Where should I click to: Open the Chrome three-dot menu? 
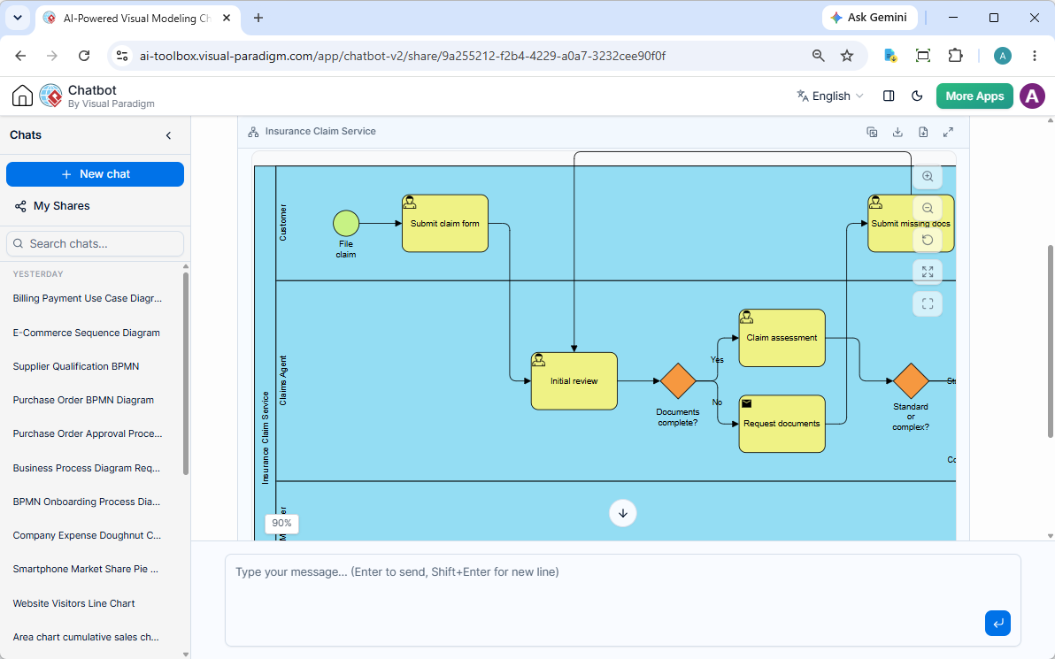1034,56
